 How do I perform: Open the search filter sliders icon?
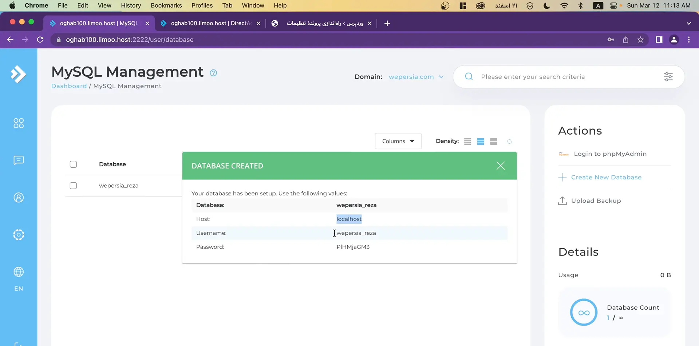pos(668,76)
